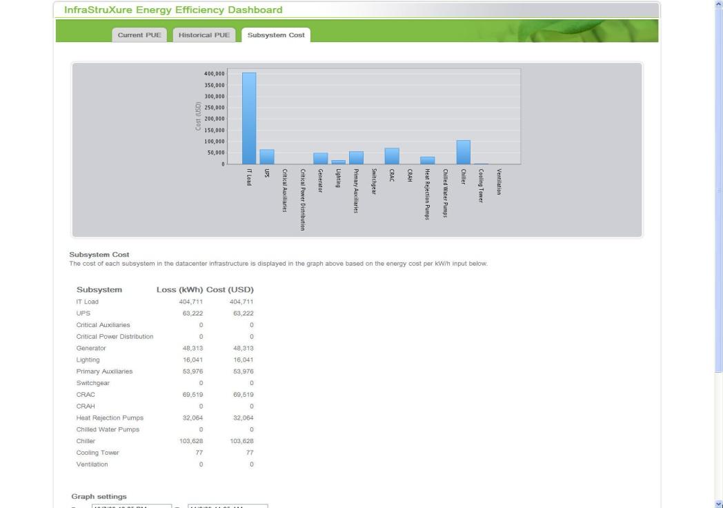The width and height of the screenshot is (723, 508).
Task: Click the UPS cost value 63,222
Action: coord(244,313)
